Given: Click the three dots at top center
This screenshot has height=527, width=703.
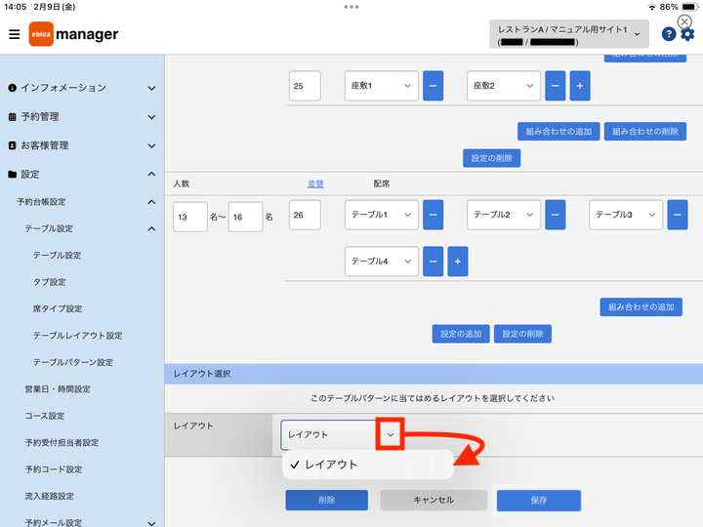Looking at the screenshot, I should [351, 7].
